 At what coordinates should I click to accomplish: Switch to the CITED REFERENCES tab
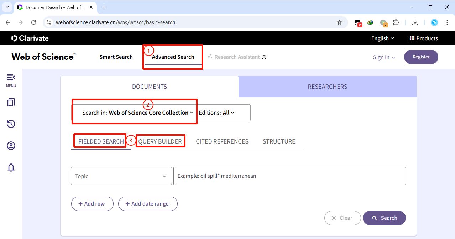click(x=222, y=141)
